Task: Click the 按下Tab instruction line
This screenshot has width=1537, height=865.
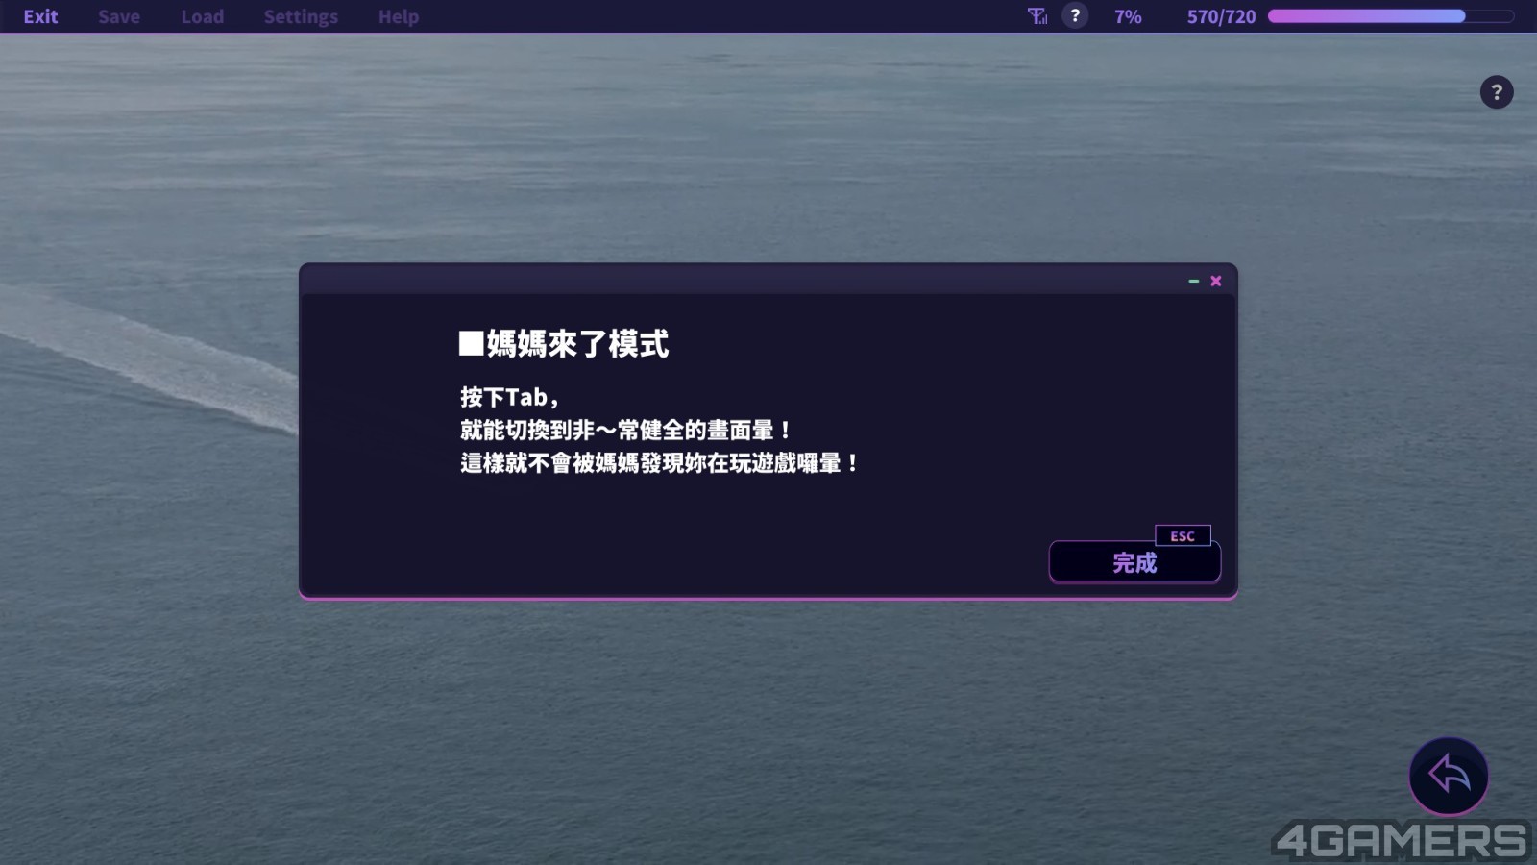Action: click(x=509, y=397)
